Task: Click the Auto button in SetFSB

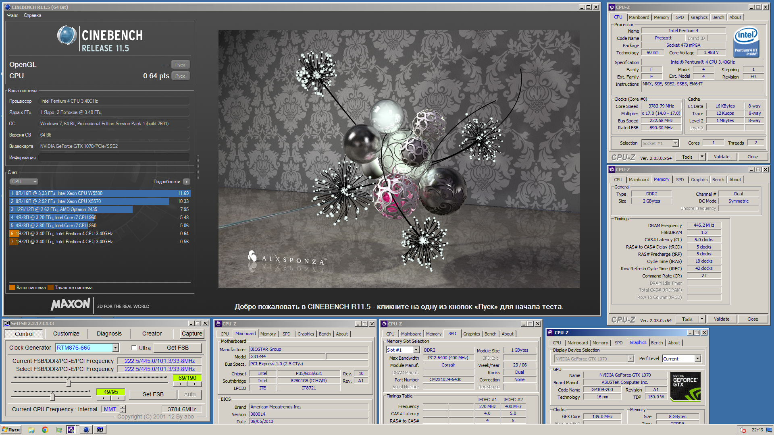Action: (190, 394)
